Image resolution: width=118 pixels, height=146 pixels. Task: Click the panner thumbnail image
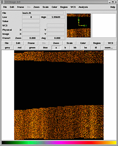[79, 26]
